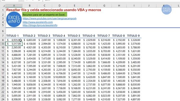Select the cell containing 7,065.00
This screenshot has height=101, width=180.
point(14,88)
